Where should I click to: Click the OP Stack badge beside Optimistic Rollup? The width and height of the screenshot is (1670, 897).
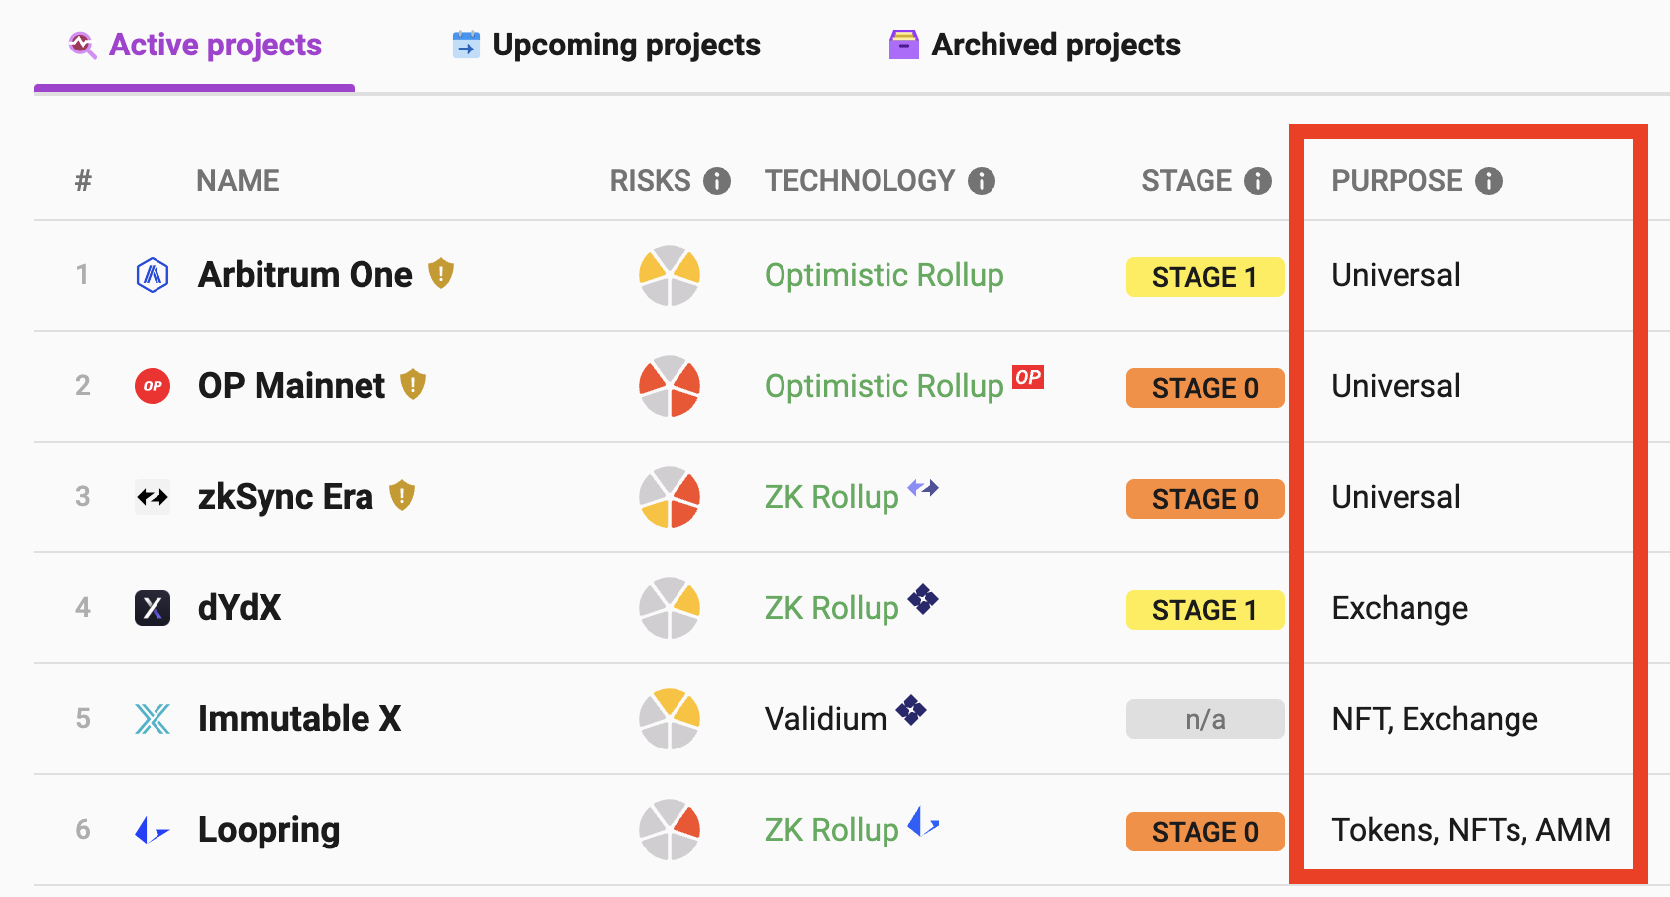tap(1028, 377)
